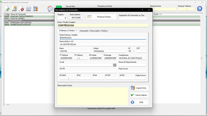Click the Salvar Cadastro button

pyautogui.click(x=139, y=95)
